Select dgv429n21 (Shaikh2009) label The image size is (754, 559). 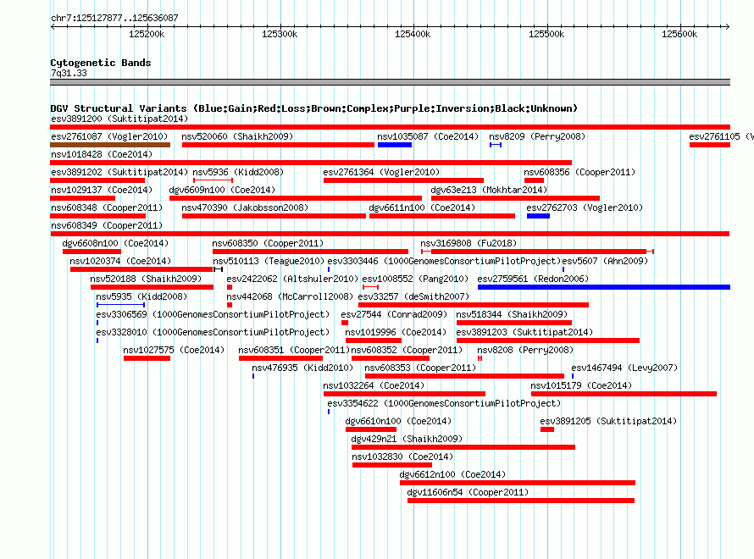pyautogui.click(x=407, y=439)
